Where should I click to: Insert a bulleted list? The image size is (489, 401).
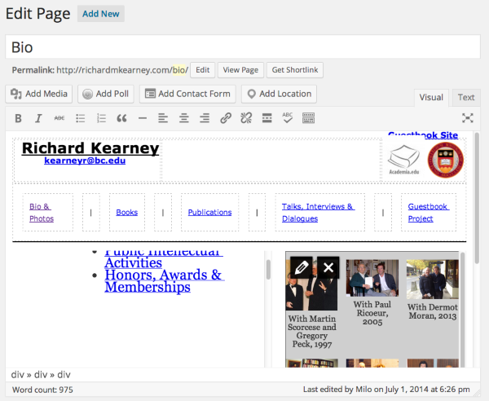pos(81,118)
